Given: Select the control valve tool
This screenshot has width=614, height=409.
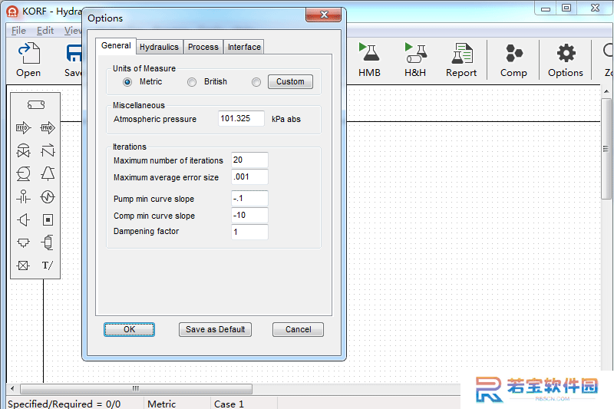Looking at the screenshot, I should coord(24,150).
